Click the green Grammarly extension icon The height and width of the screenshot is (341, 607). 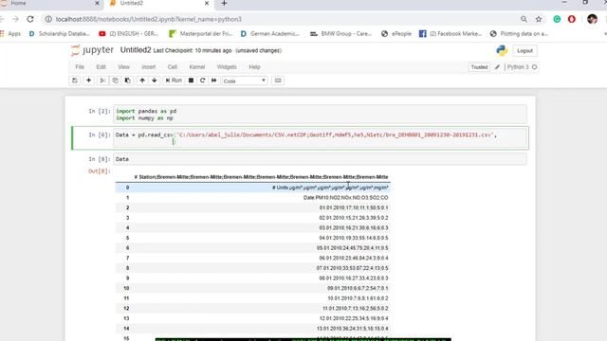tap(557, 19)
